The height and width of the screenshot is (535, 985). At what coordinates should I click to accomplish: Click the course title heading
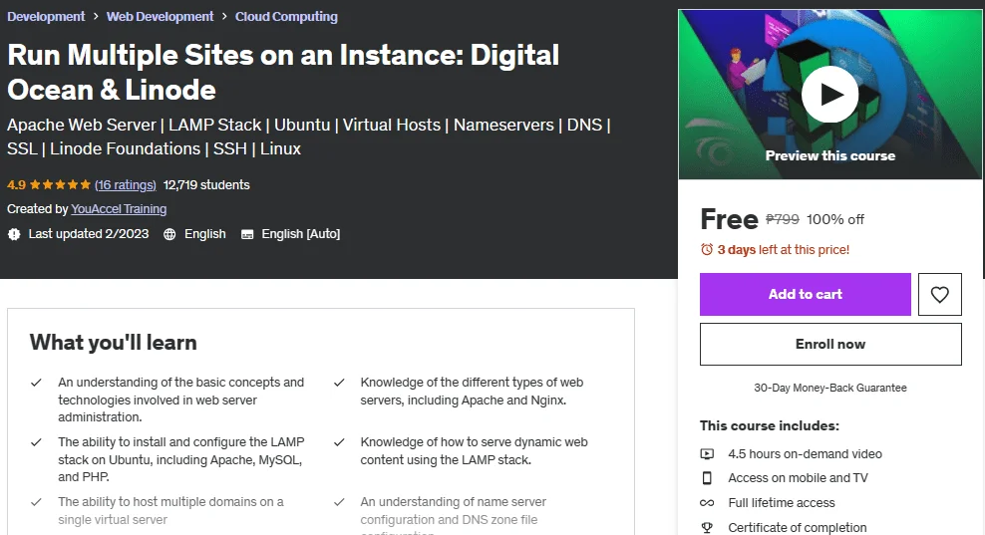pos(283,72)
